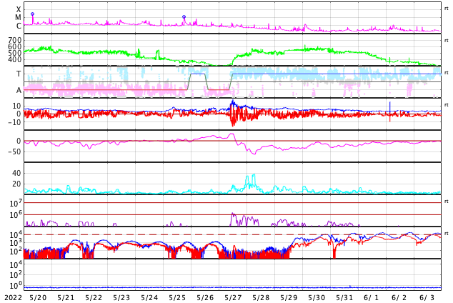Click the flare marker circle near 5/25
Viewport: 453px width, 303px height.
pos(184,17)
